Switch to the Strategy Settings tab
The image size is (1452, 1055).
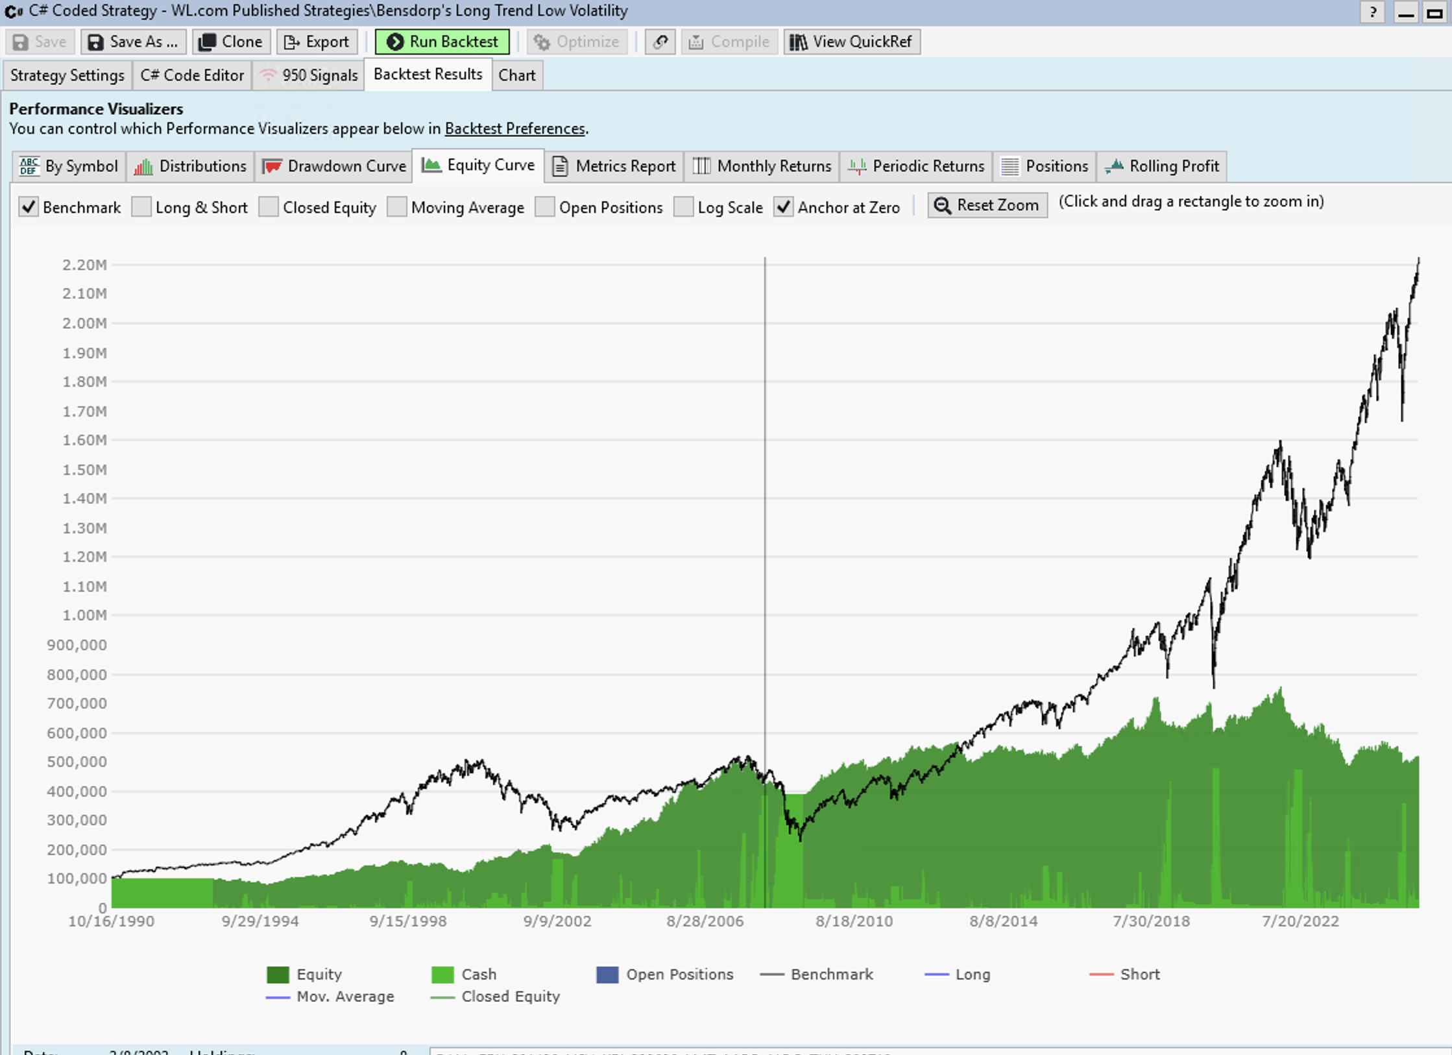point(67,75)
